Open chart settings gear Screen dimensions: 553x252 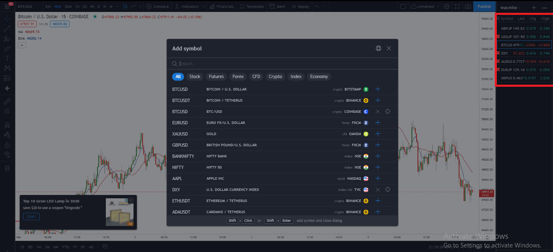tap(446, 7)
